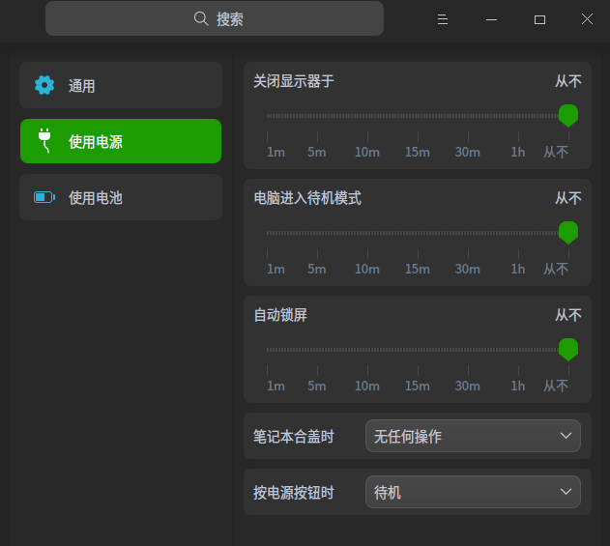This screenshot has height=546, width=610.
Task: Switch to the 通用 tab
Action: [121, 85]
